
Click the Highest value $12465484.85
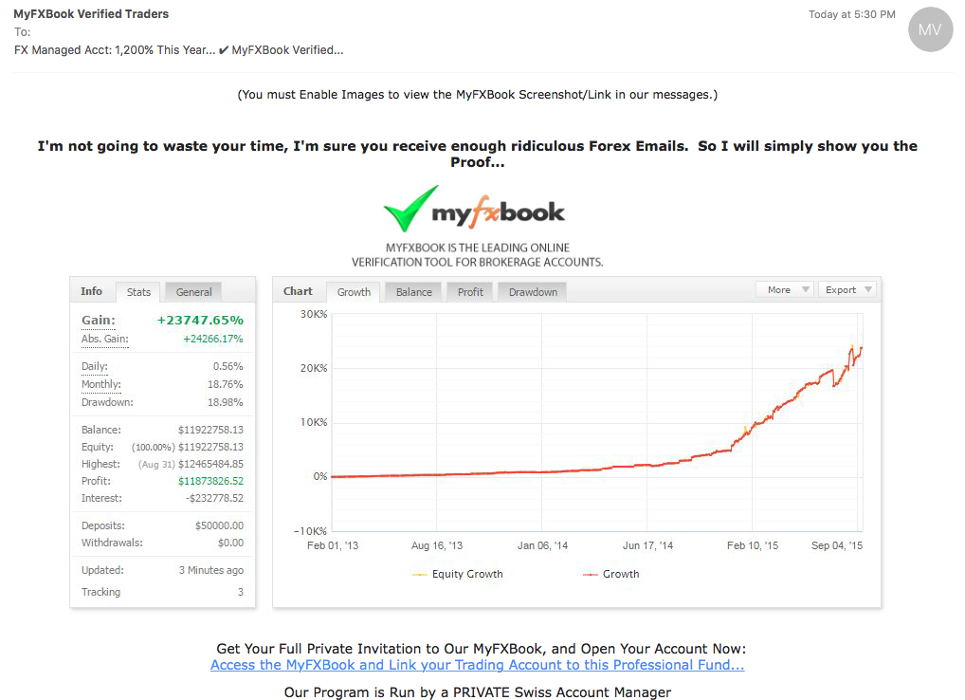pyautogui.click(x=210, y=464)
